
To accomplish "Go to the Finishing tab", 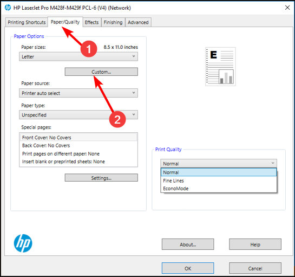I will [113, 22].
